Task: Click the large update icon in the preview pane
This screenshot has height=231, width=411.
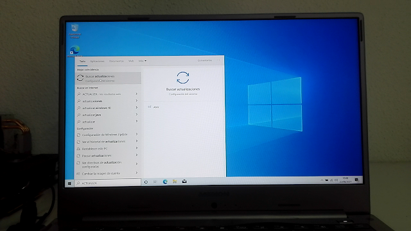Action: pos(182,78)
